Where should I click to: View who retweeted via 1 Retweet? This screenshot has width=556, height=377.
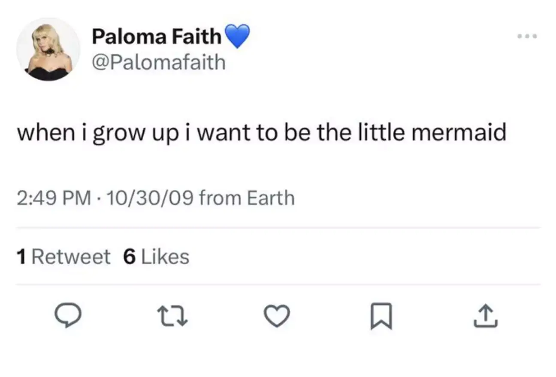click(63, 256)
